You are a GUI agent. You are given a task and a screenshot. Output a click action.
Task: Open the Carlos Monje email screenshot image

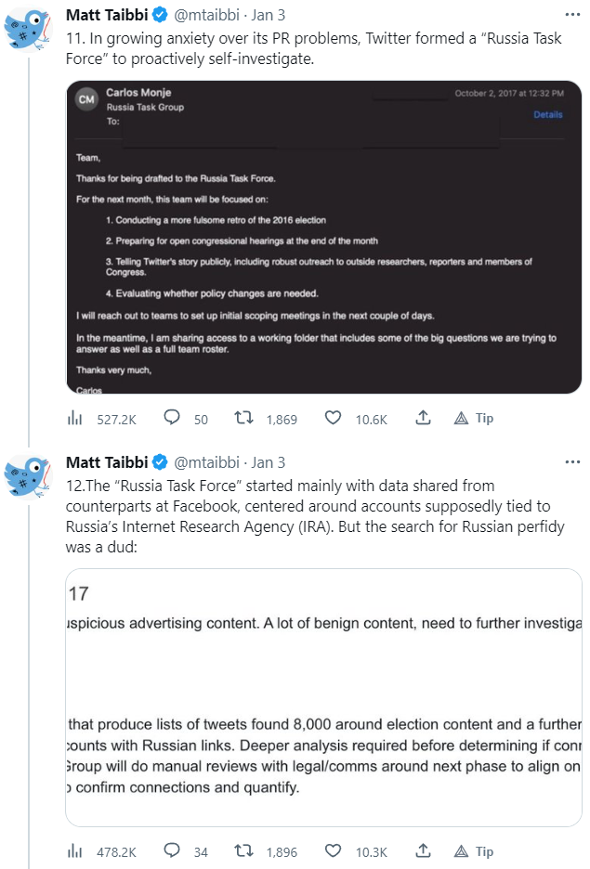(x=323, y=237)
